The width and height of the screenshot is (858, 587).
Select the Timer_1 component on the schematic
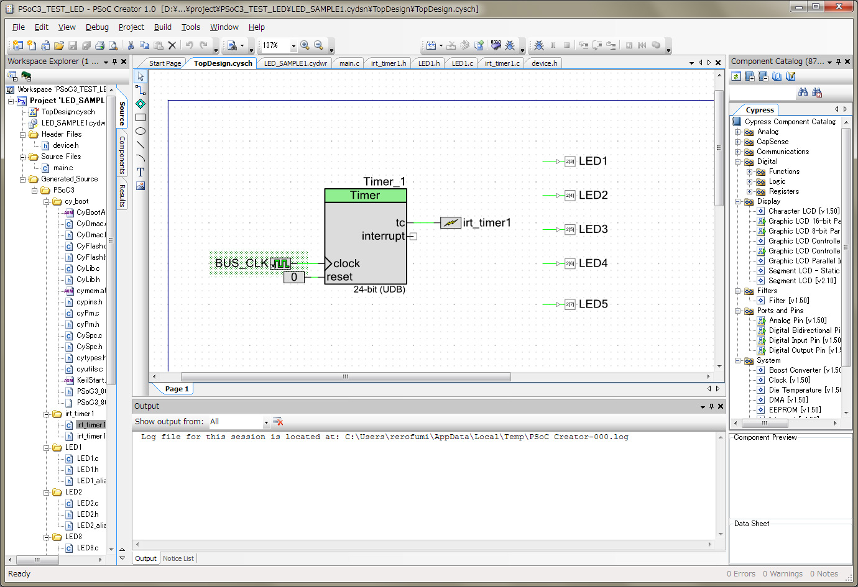click(366, 236)
